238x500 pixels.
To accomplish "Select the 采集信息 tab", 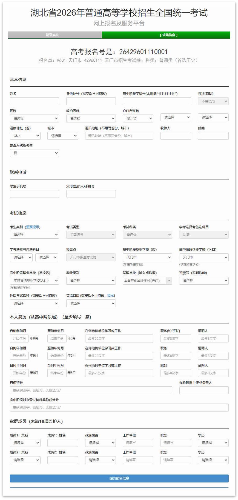I will coord(166,35).
